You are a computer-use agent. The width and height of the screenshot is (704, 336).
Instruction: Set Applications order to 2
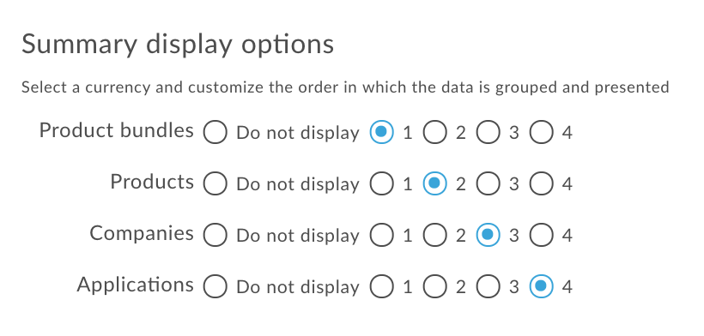click(435, 286)
